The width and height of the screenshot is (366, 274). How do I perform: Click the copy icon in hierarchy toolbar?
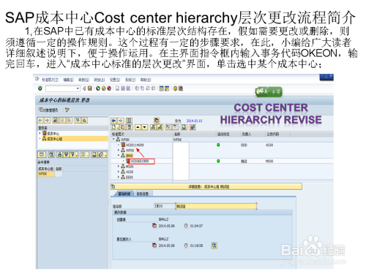[x=123, y=127]
